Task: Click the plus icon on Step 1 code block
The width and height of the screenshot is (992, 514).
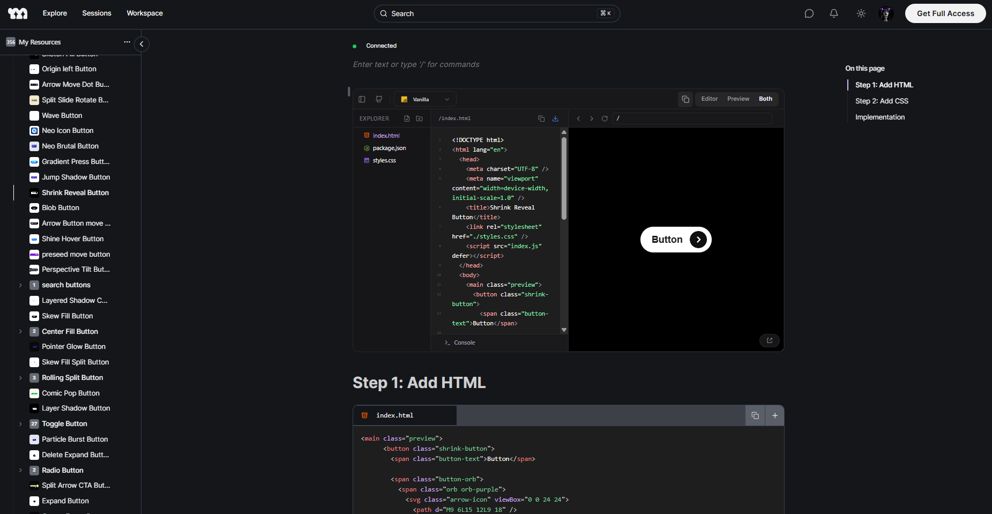Action: coord(775,415)
